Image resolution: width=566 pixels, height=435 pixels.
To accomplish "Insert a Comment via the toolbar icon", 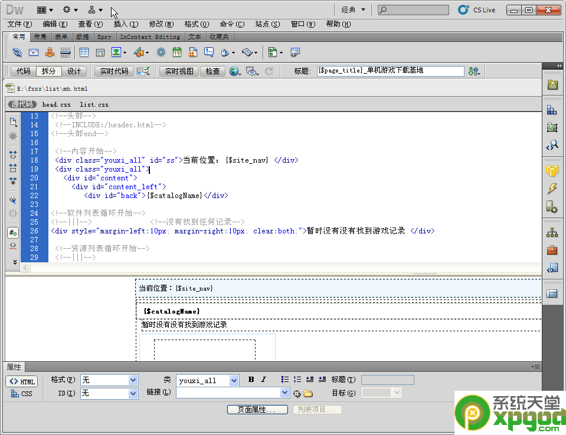I will point(209,52).
